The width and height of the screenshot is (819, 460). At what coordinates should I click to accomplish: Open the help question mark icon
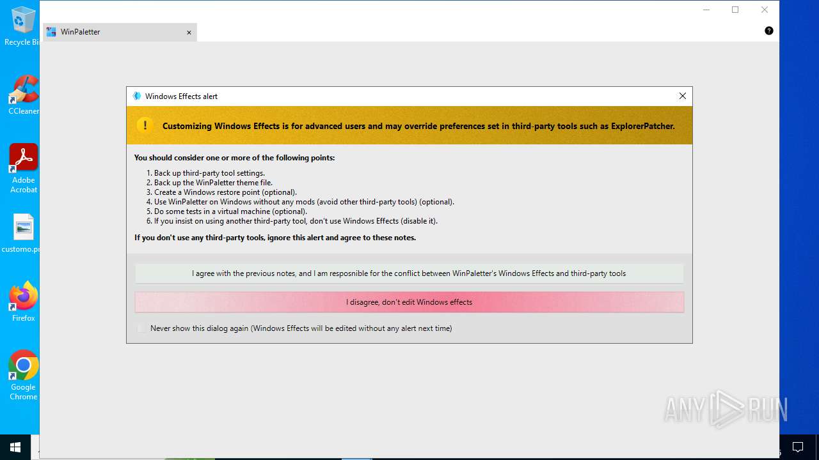(768, 31)
